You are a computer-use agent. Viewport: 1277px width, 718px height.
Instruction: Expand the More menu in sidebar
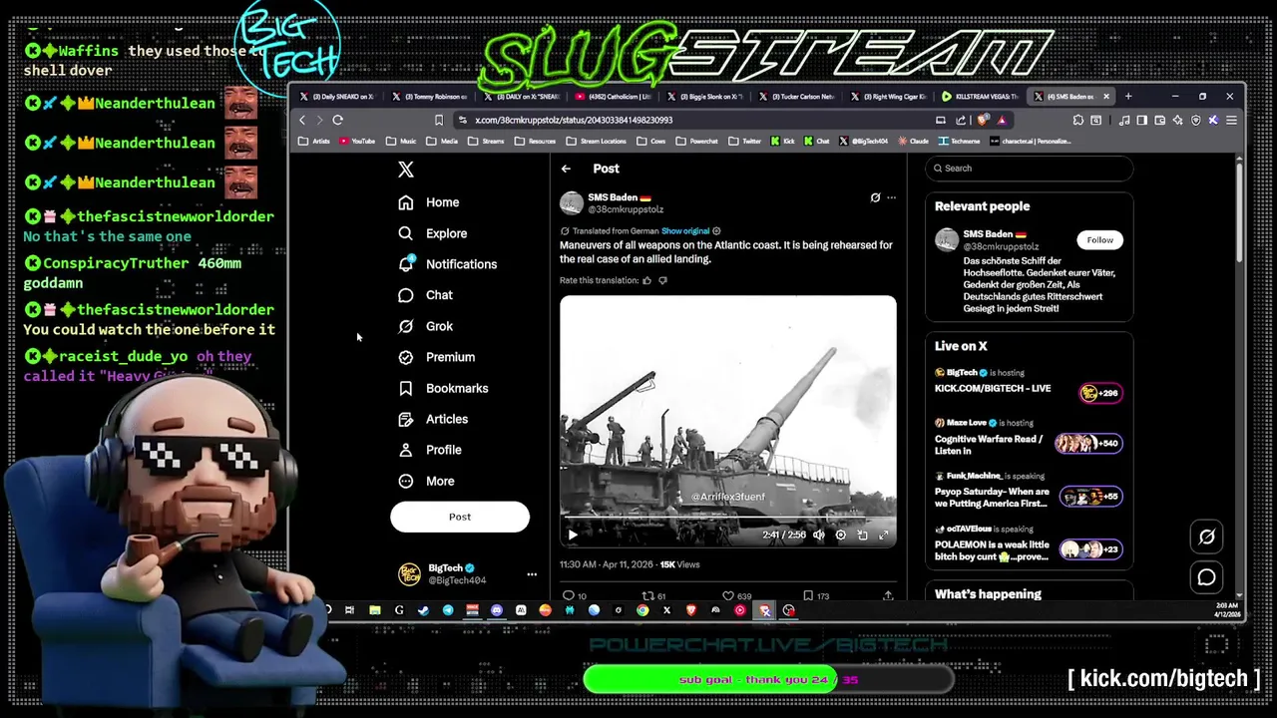pos(426,481)
